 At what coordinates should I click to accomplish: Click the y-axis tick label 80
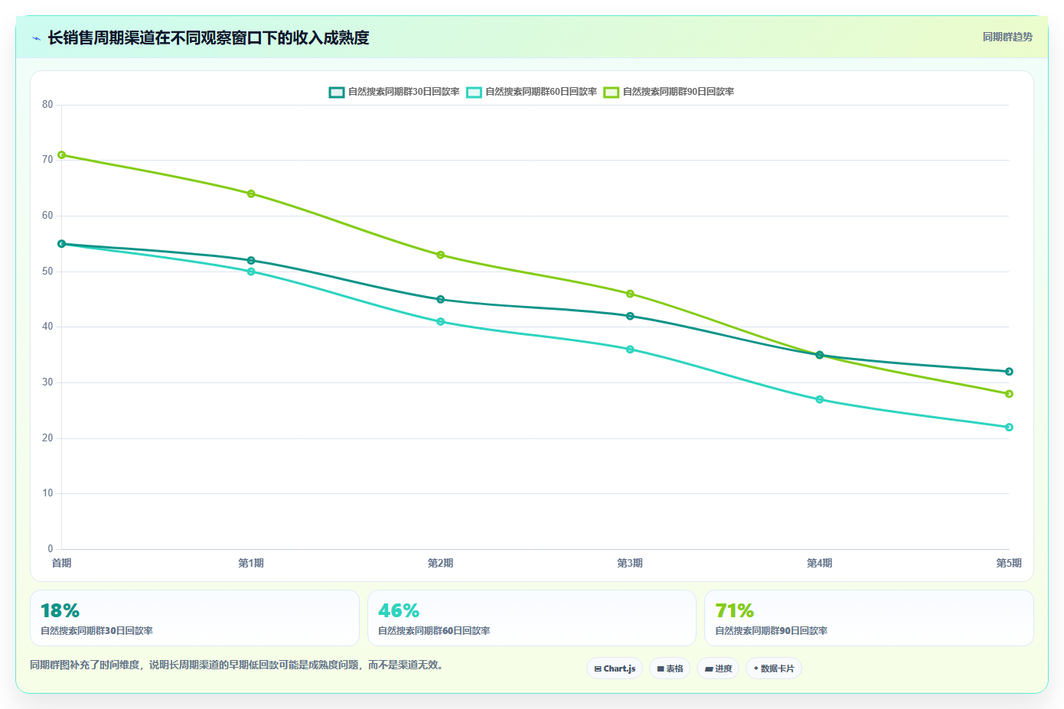pyautogui.click(x=47, y=105)
